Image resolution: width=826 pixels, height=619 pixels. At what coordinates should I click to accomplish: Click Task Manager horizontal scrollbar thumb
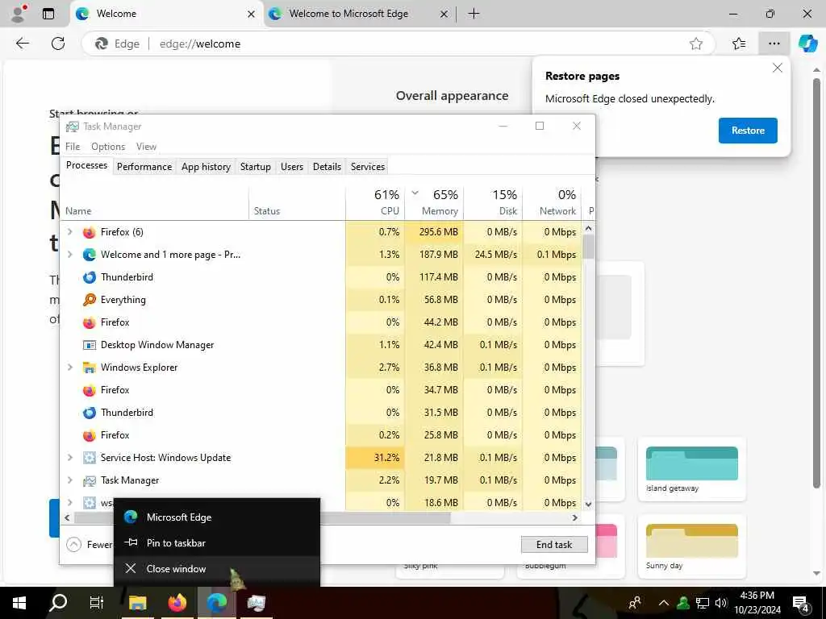(262, 518)
